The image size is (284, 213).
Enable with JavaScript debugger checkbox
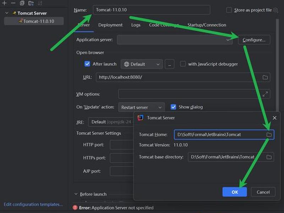tap(183, 64)
